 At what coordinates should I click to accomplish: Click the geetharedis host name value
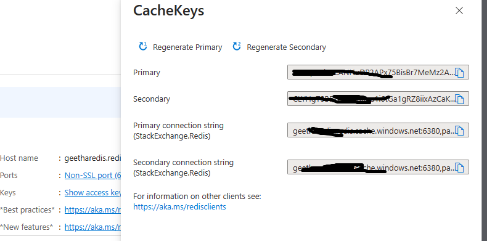[x=93, y=158]
